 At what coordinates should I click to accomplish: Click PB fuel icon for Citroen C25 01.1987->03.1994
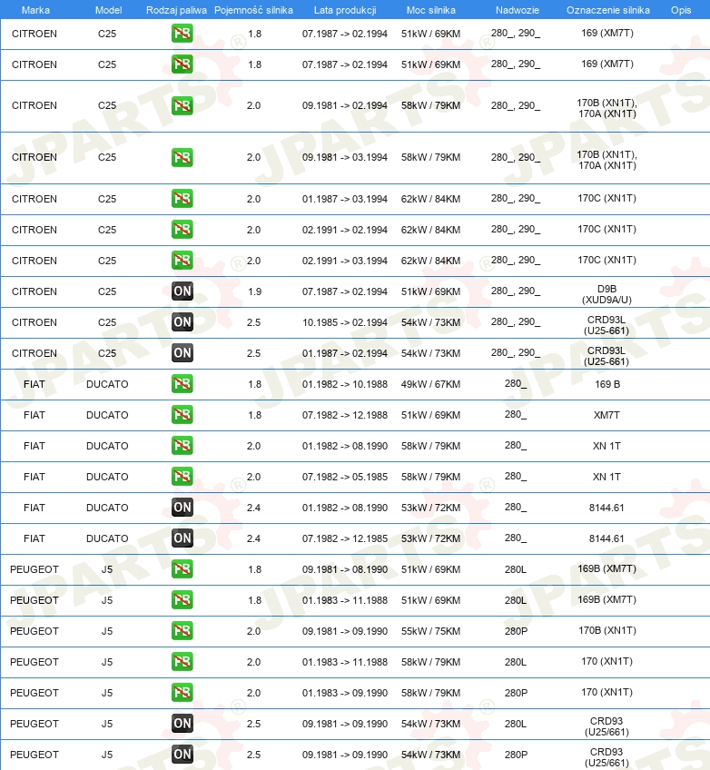click(x=182, y=199)
